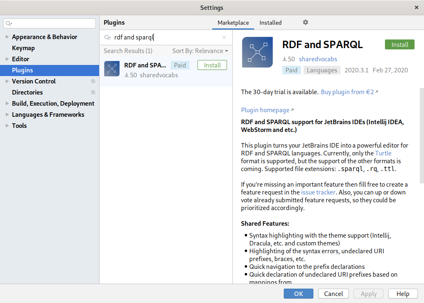Click the plugin description scrollbar
424x303 pixels.
422,135
